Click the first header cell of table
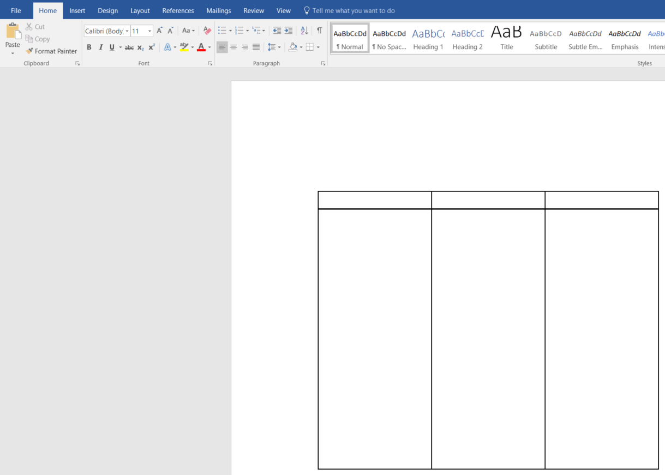The width and height of the screenshot is (665, 475). coord(375,200)
